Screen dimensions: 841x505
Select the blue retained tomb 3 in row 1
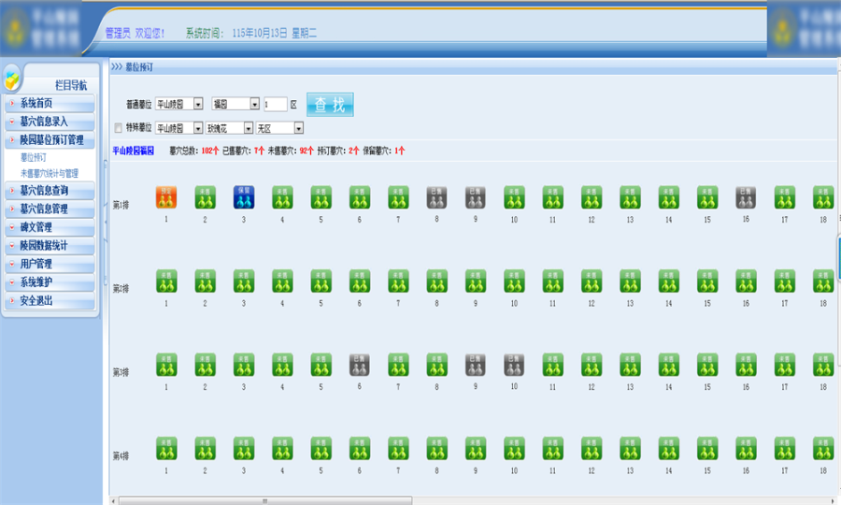coord(244,197)
